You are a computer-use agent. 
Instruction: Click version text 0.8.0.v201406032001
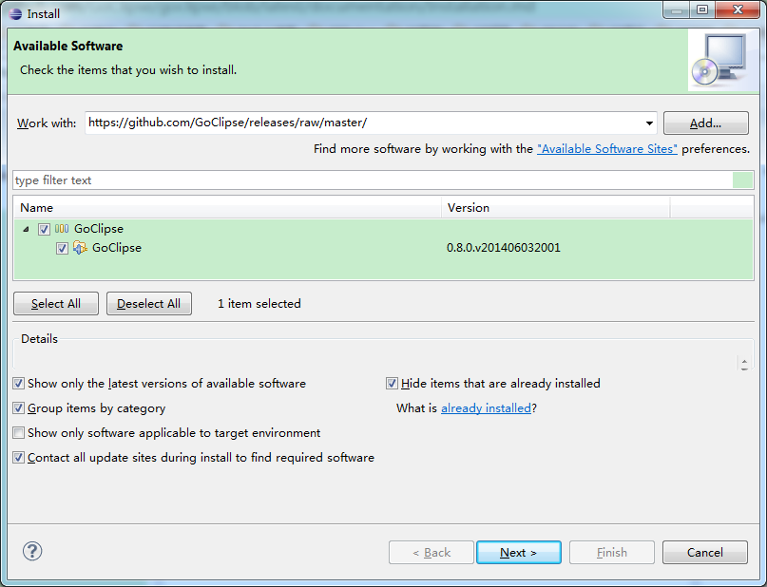click(504, 248)
